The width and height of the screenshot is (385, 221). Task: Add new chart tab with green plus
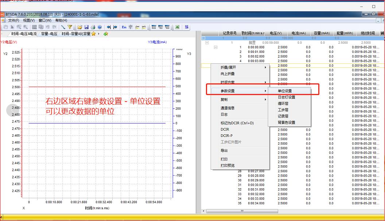pos(106,34)
